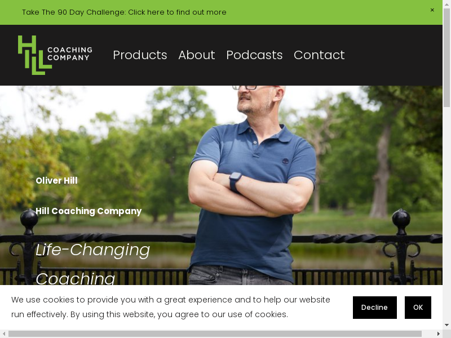This screenshot has height=338, width=451.
Task: Click the cookie notice text
Action: pos(171,307)
